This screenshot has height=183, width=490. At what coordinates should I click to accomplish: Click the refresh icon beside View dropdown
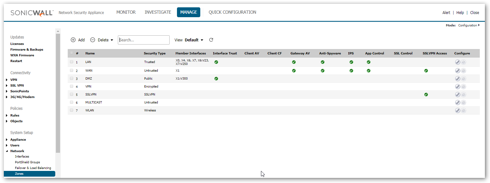pyautogui.click(x=211, y=40)
